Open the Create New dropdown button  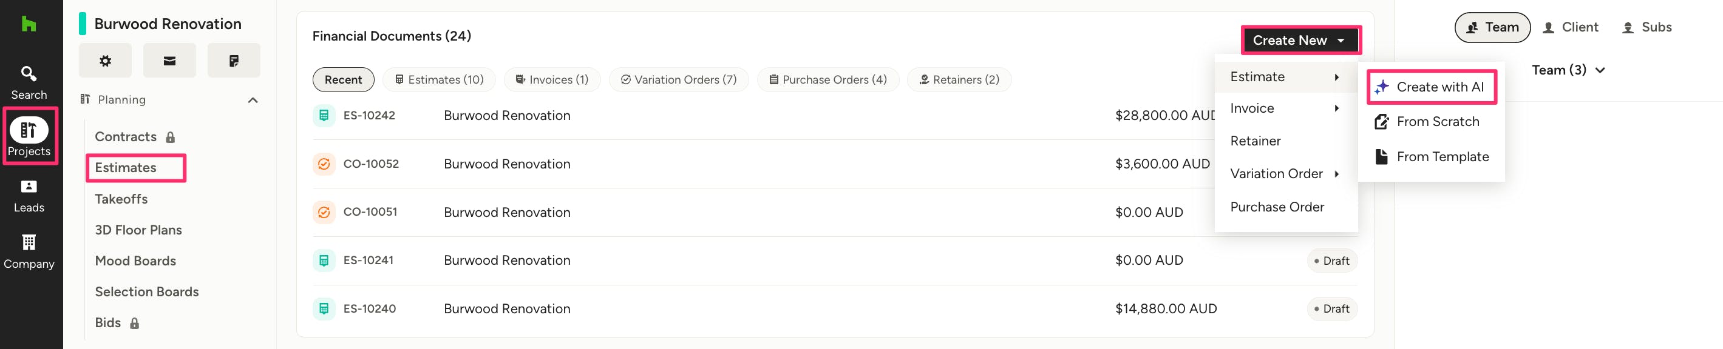tap(1300, 40)
